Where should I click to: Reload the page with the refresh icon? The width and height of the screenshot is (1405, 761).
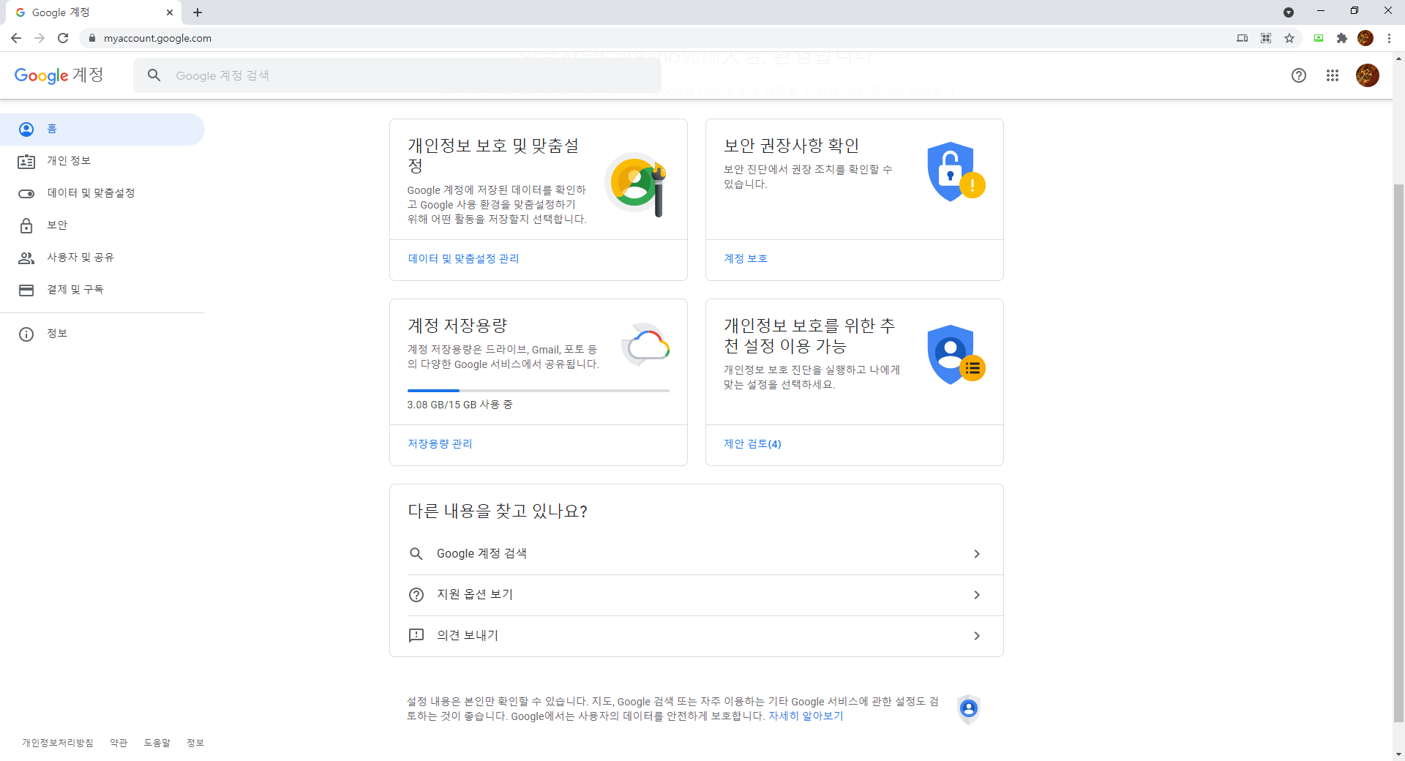(63, 38)
